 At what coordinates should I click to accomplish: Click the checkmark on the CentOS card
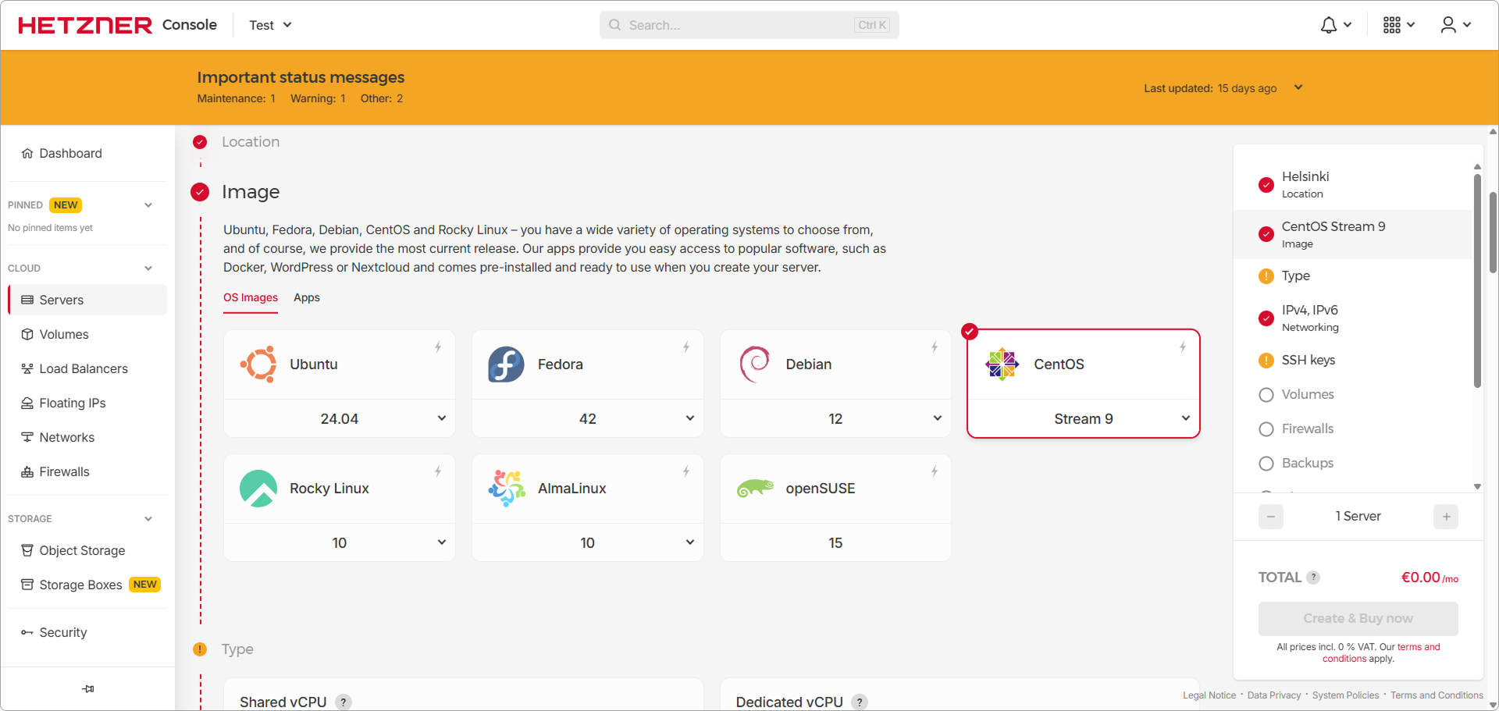pos(970,332)
